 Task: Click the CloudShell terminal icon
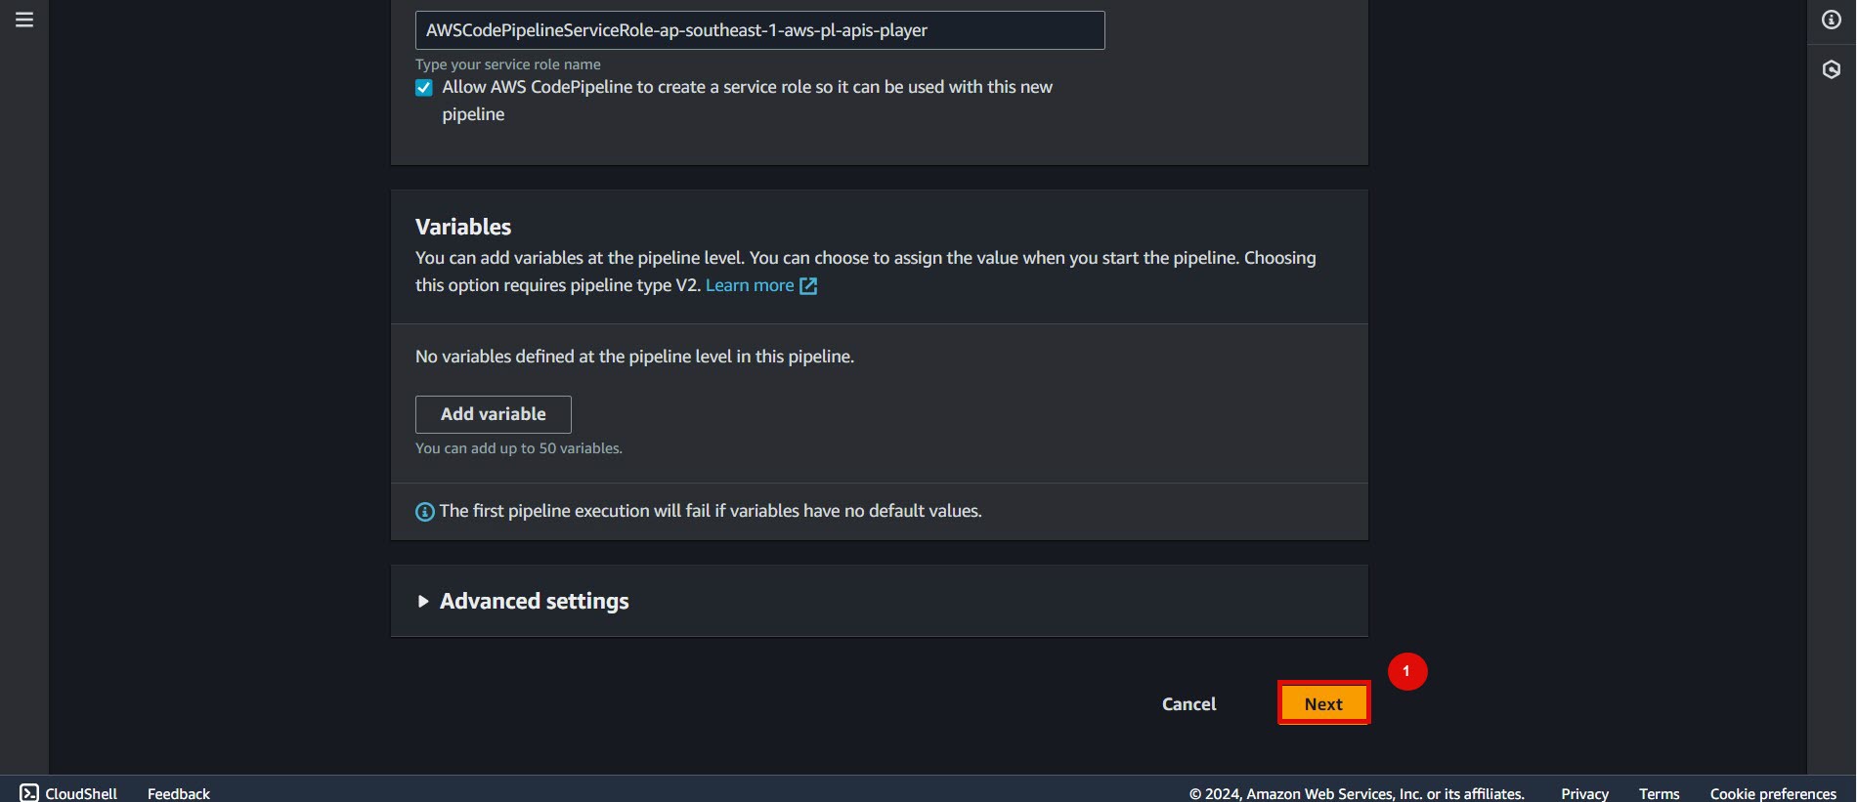pos(29,793)
